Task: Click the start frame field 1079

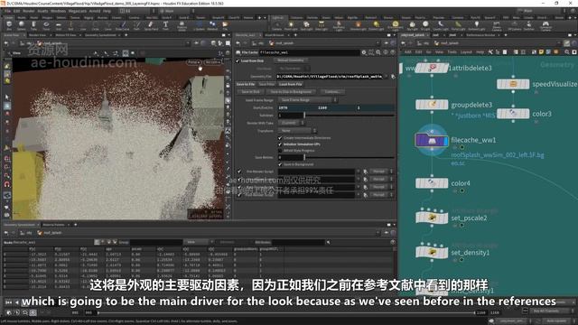Action: [297, 107]
